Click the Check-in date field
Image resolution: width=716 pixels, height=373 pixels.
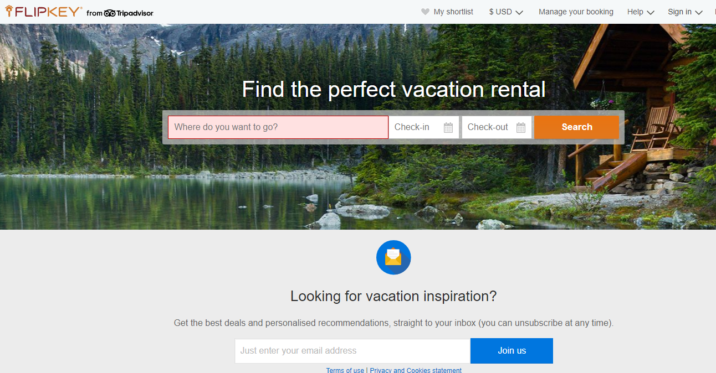point(416,127)
